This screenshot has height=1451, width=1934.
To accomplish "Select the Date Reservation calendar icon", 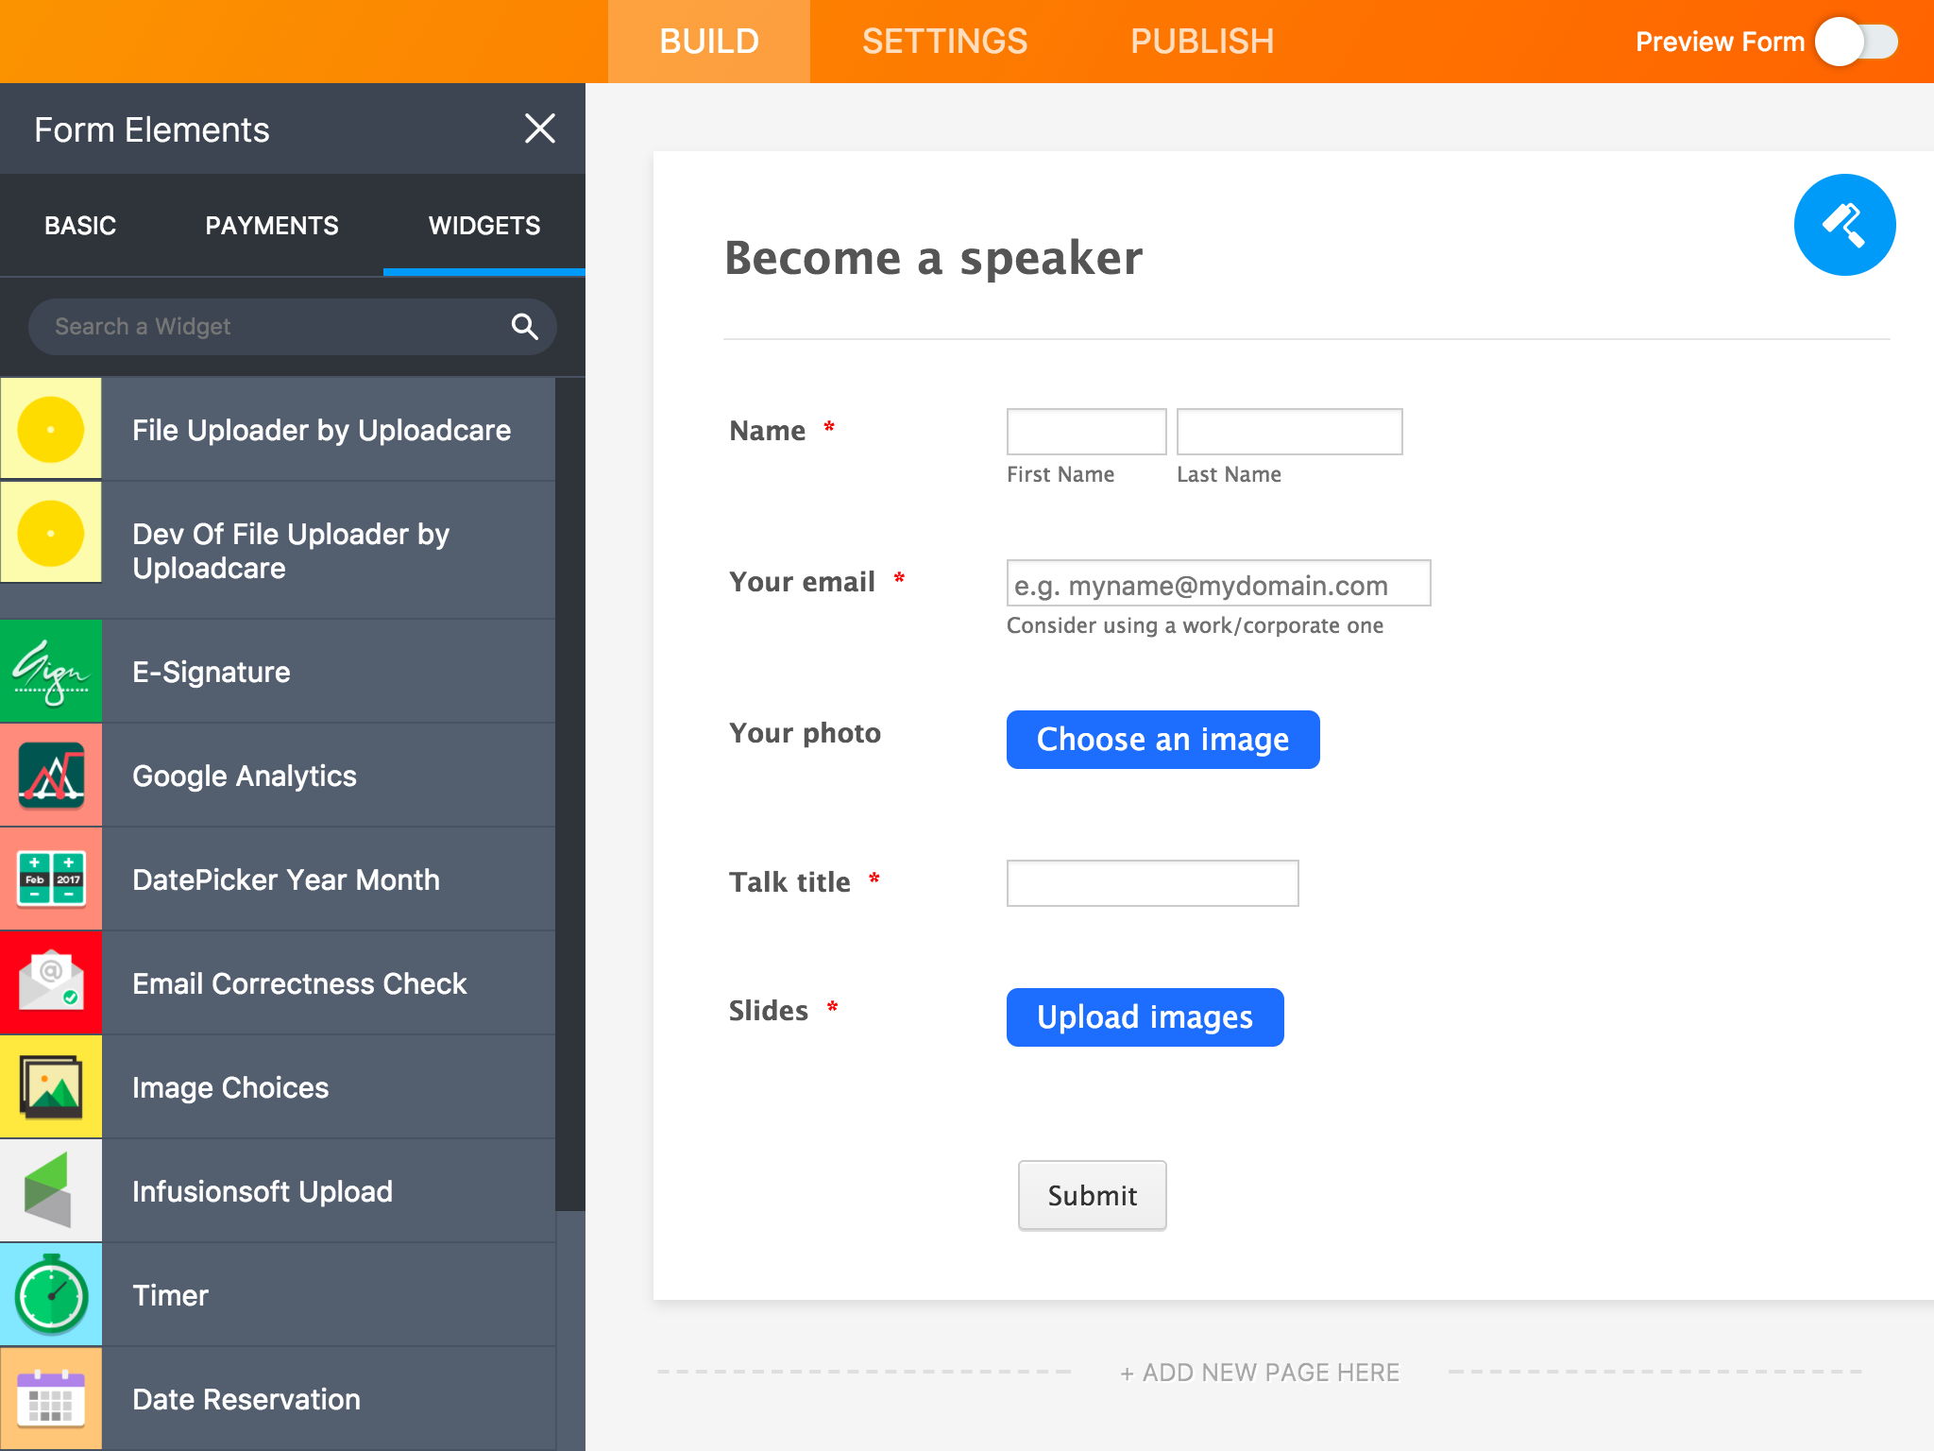I will pyautogui.click(x=51, y=1398).
